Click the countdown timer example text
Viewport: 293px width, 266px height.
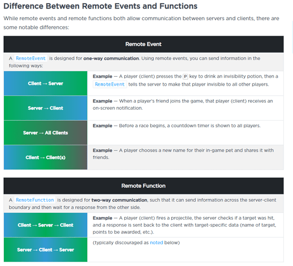pyautogui.click(x=176, y=126)
